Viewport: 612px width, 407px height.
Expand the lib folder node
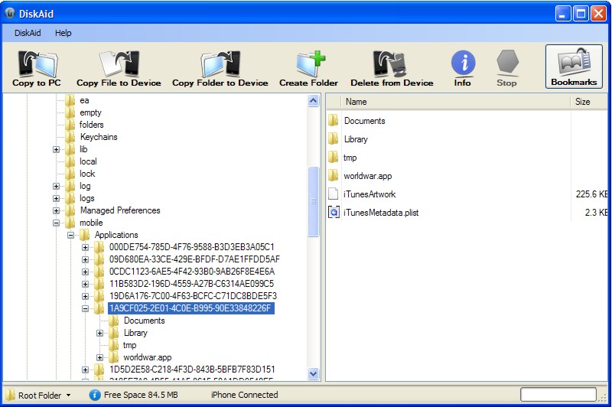pos(56,149)
